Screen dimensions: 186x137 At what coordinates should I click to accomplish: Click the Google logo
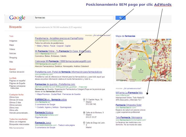[x=17, y=18]
